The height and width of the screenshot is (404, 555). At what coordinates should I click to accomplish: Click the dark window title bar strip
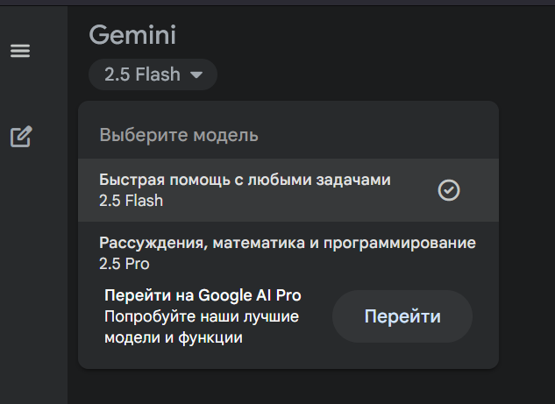[x=277, y=3]
